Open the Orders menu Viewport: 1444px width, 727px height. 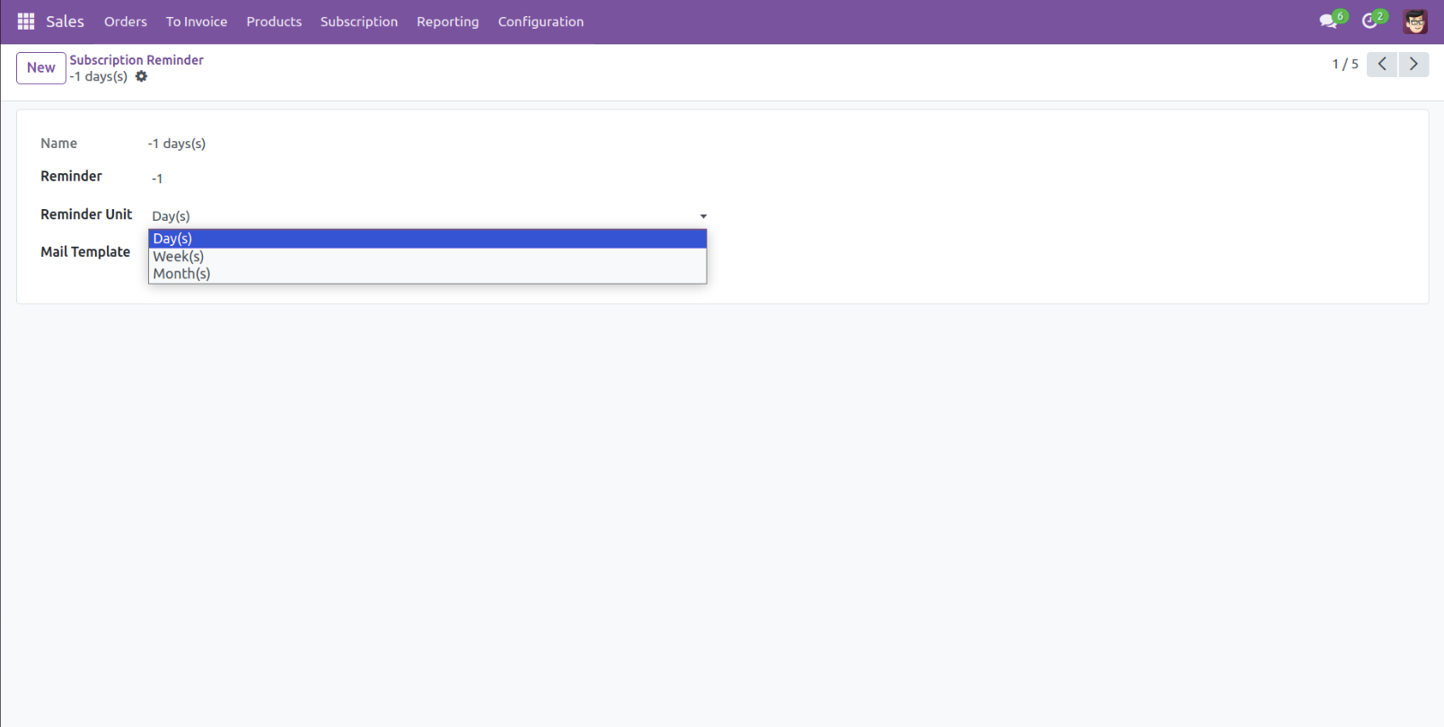coord(125,22)
